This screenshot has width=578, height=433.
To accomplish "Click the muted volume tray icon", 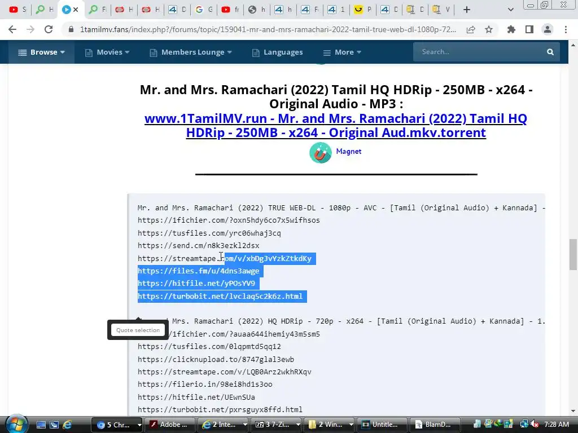I will pos(535,425).
